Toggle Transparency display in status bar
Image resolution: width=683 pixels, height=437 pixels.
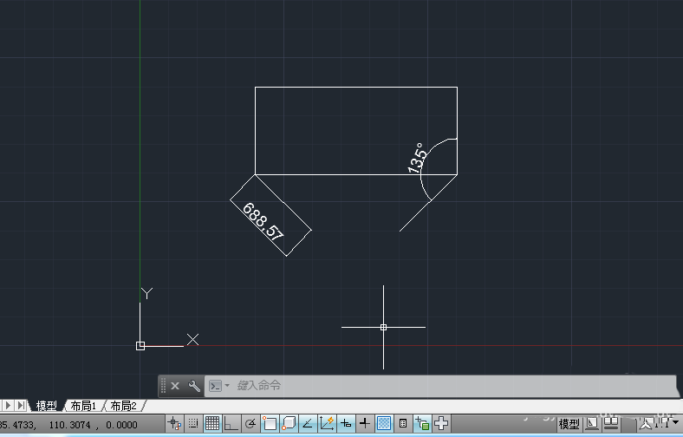tap(384, 423)
